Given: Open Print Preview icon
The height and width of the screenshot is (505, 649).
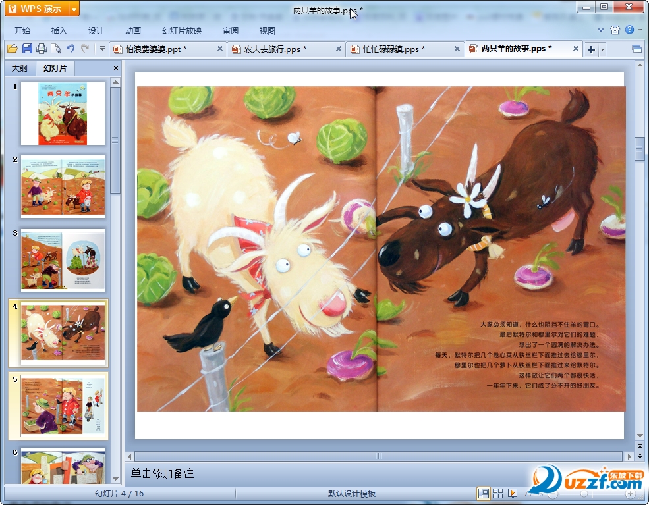Looking at the screenshot, I should [x=56, y=49].
